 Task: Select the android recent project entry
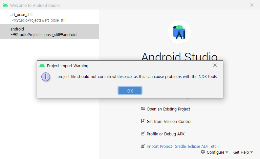click(50, 31)
